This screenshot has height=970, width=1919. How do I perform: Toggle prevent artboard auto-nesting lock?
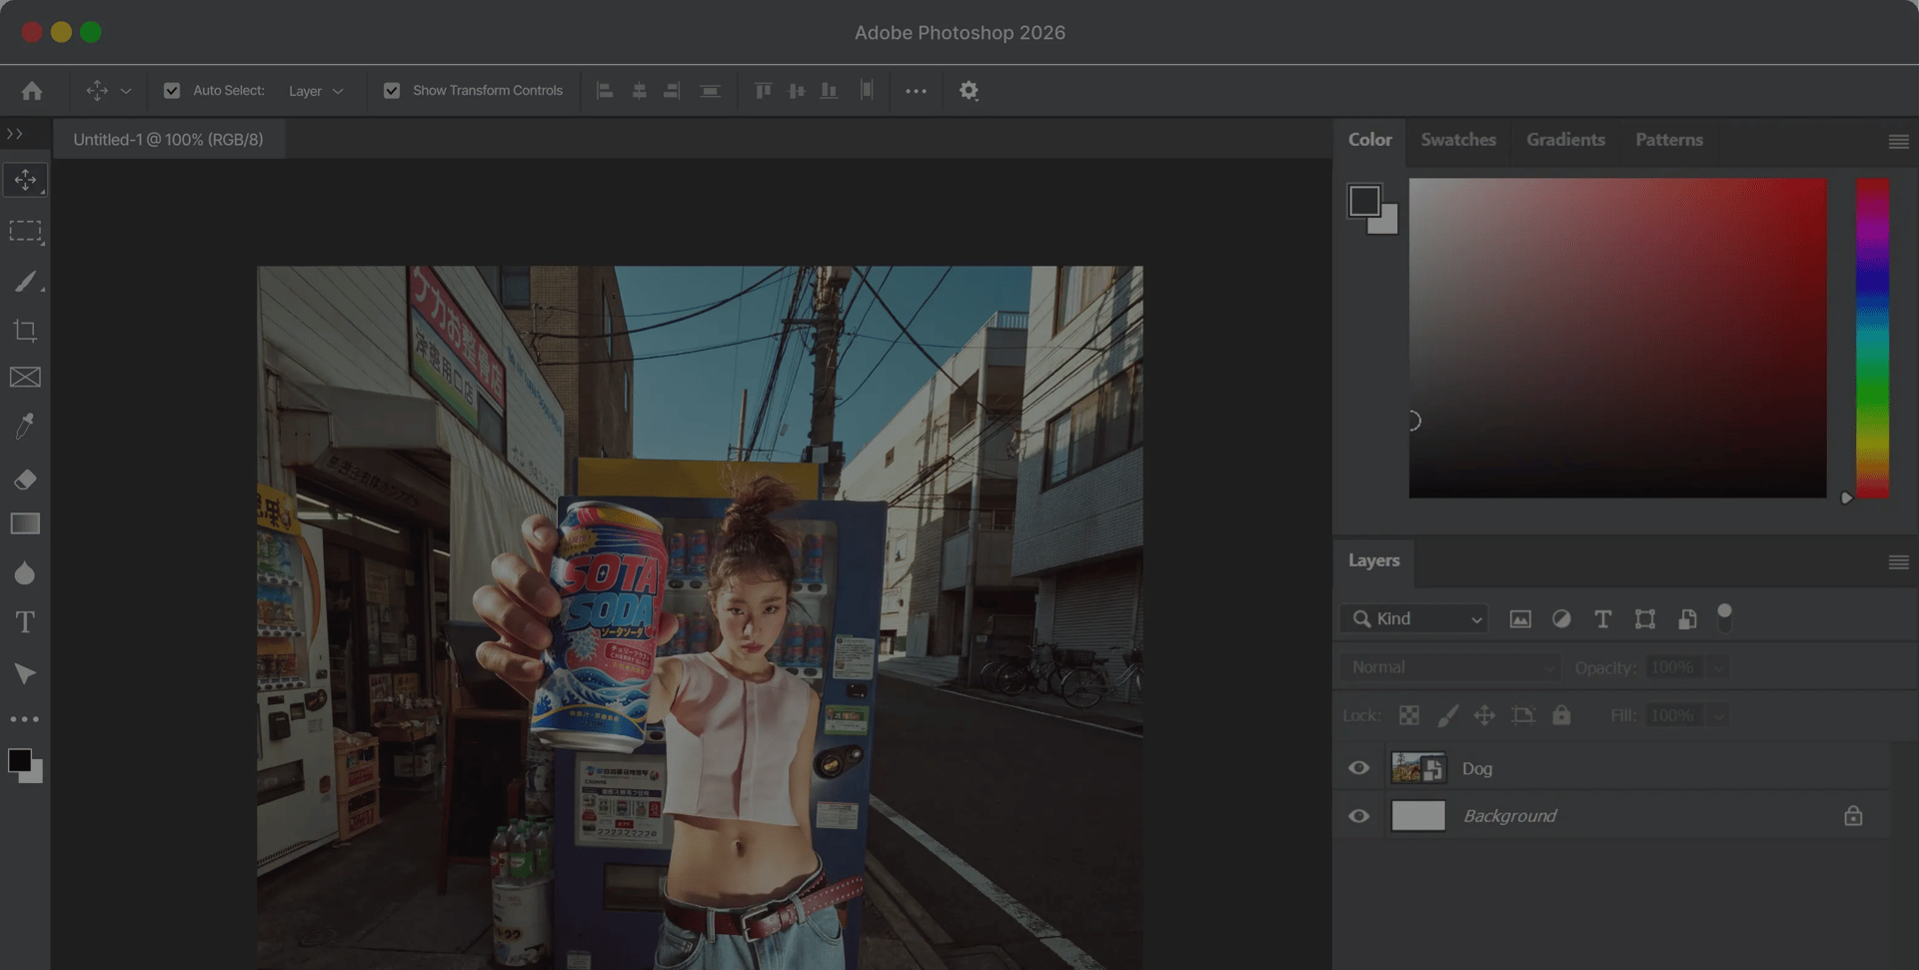1522,715
